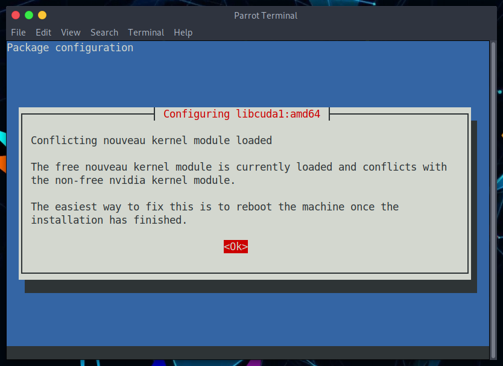
Task: Click "installation has finished" text line
Action: [x=109, y=220]
